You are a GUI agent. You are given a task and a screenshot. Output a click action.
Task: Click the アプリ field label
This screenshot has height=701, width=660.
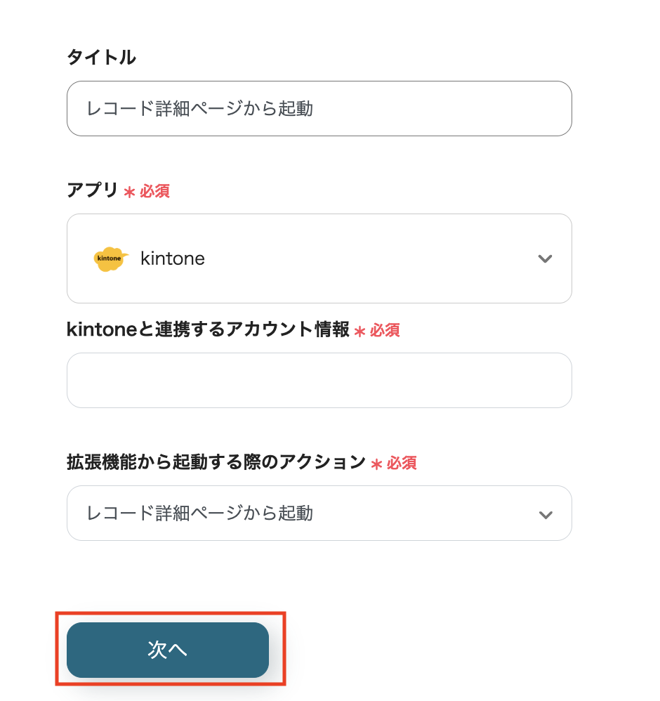coord(93,190)
